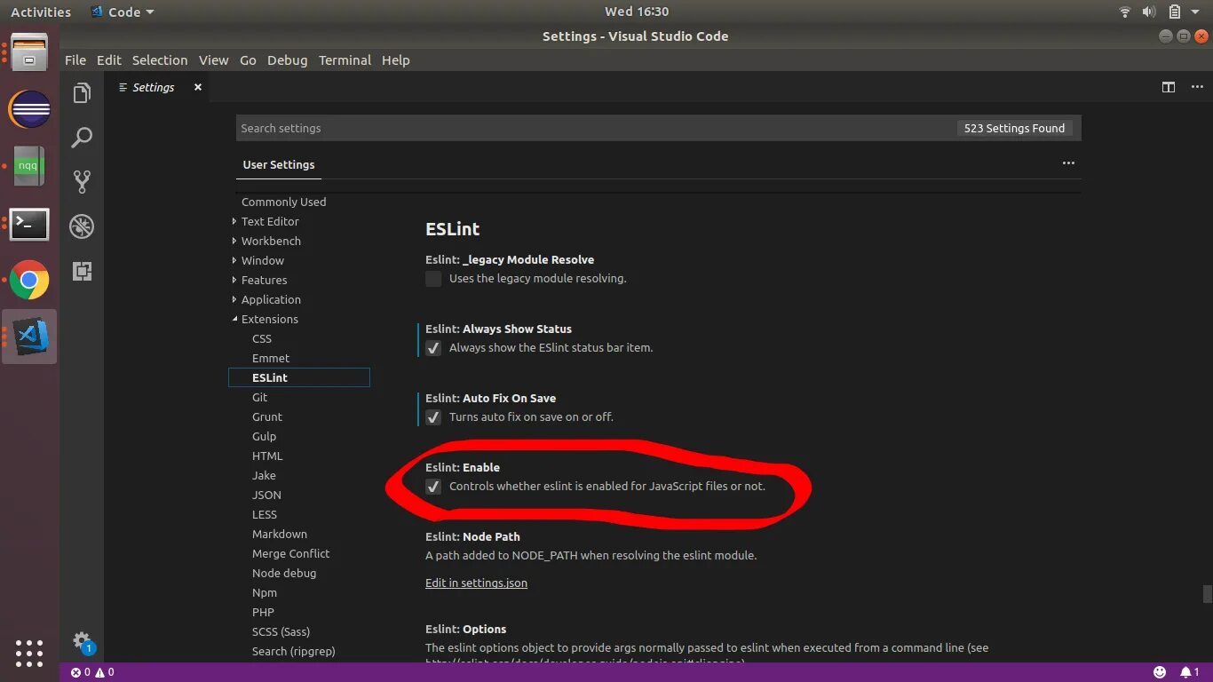Screen dimensions: 1213x682
Task: Click the warnings count in status bar
Action: tap(105, 672)
